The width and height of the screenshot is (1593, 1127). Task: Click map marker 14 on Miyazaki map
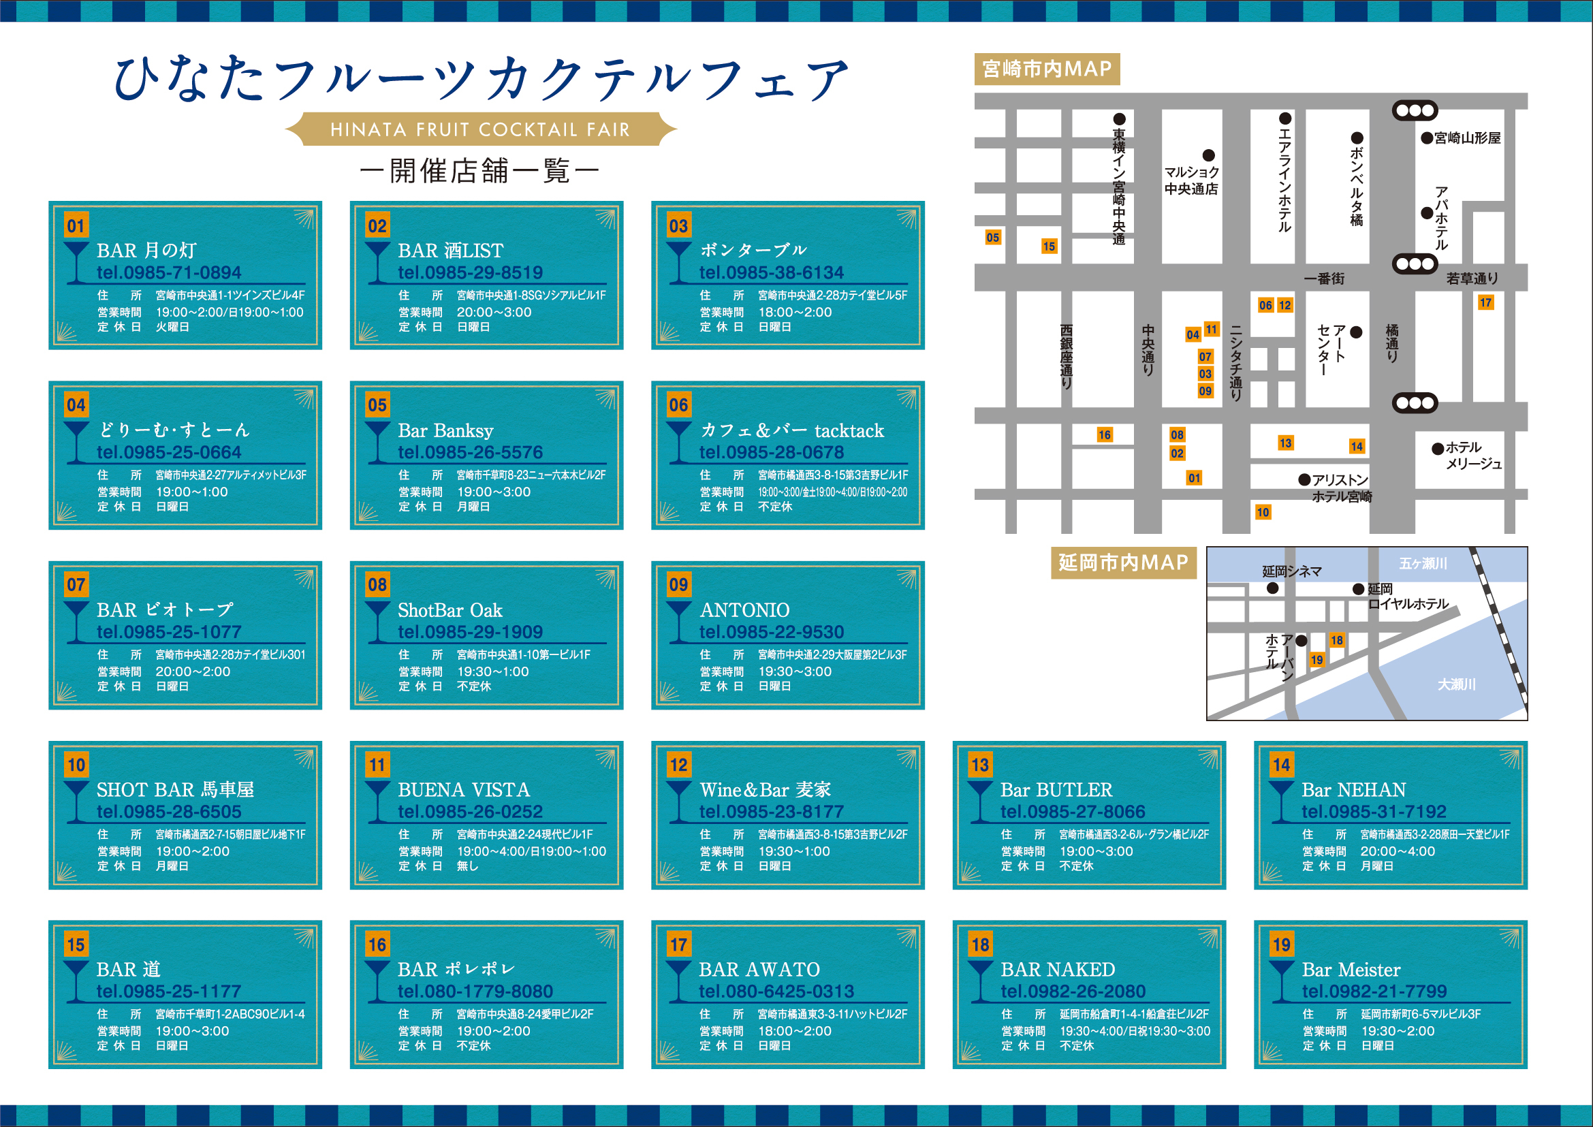[x=1357, y=446]
